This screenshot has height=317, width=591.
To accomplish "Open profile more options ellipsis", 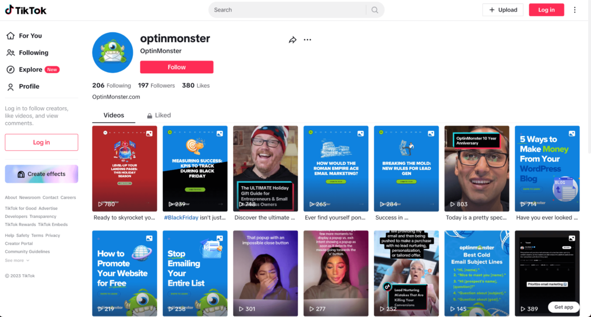I will 308,40.
